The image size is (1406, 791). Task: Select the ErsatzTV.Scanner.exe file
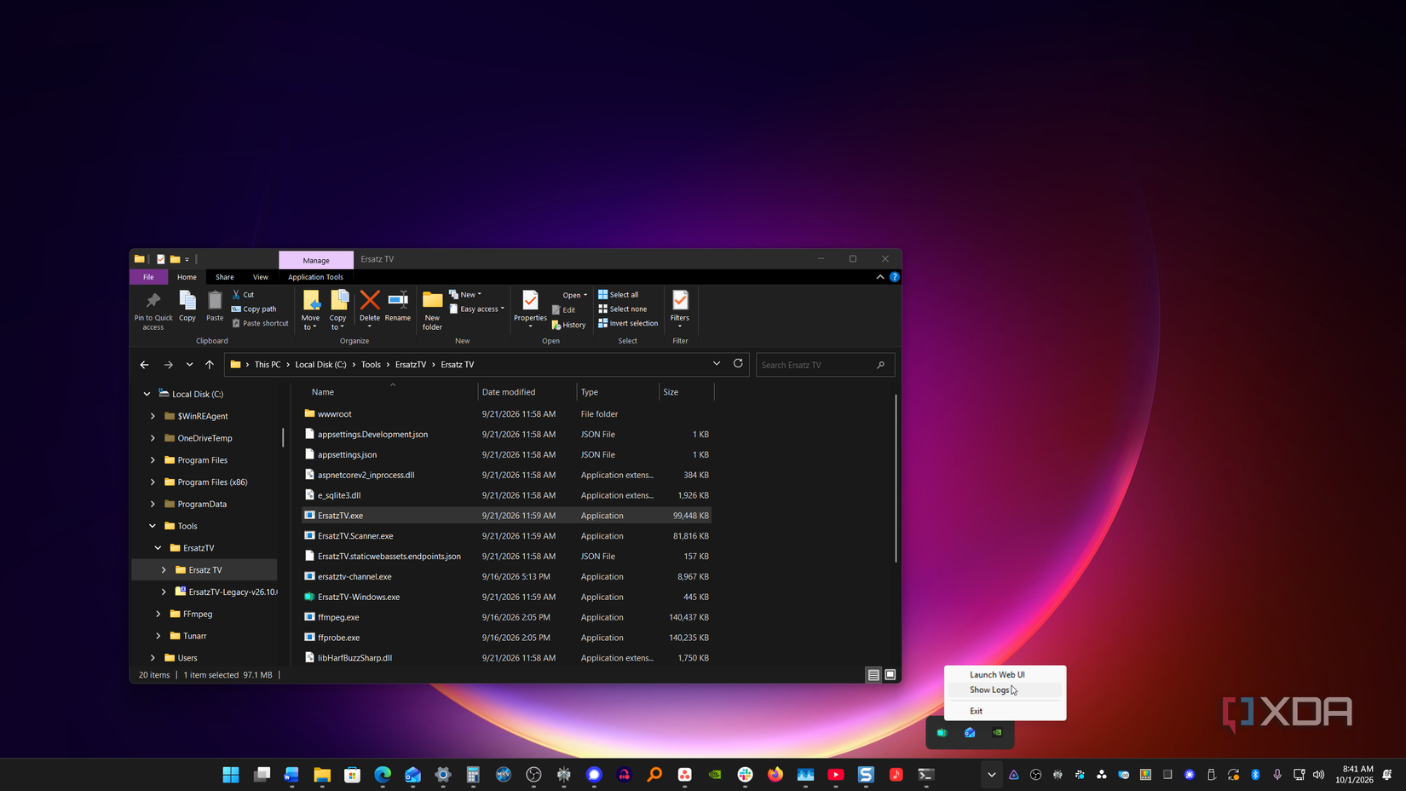tap(506, 536)
